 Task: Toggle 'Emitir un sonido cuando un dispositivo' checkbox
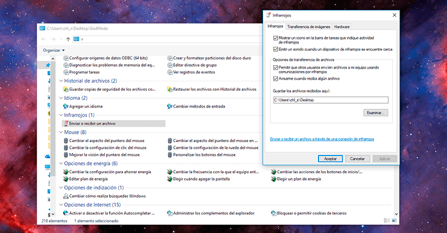[x=275, y=49]
